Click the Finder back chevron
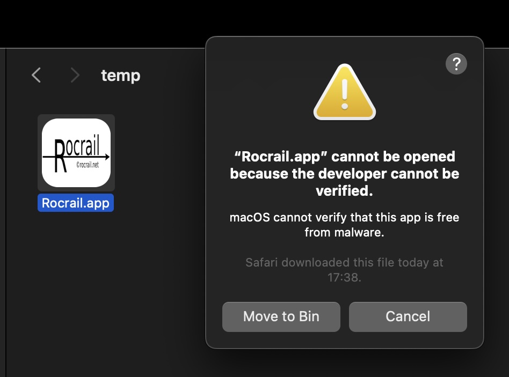Image resolution: width=509 pixels, height=377 pixels. click(x=36, y=75)
